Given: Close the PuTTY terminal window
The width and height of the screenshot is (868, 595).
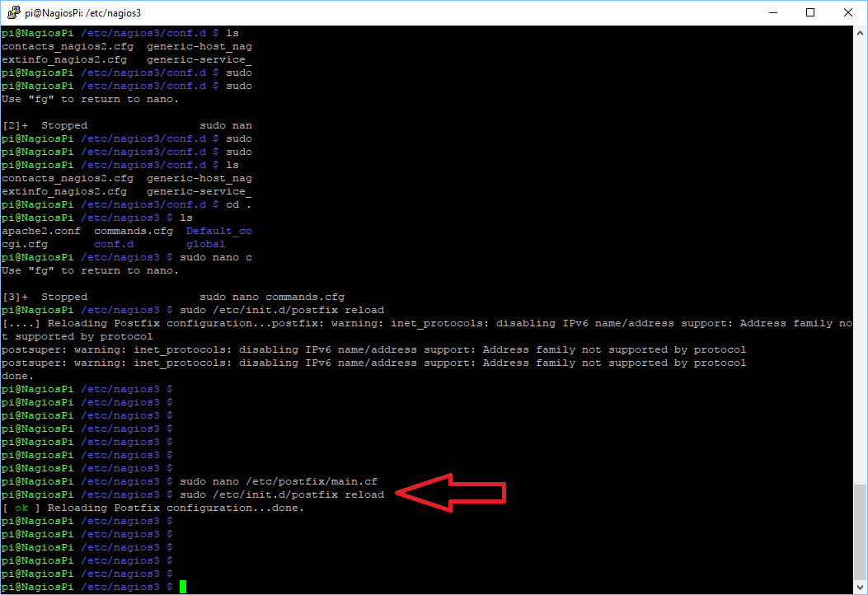Looking at the screenshot, I should coord(847,12).
